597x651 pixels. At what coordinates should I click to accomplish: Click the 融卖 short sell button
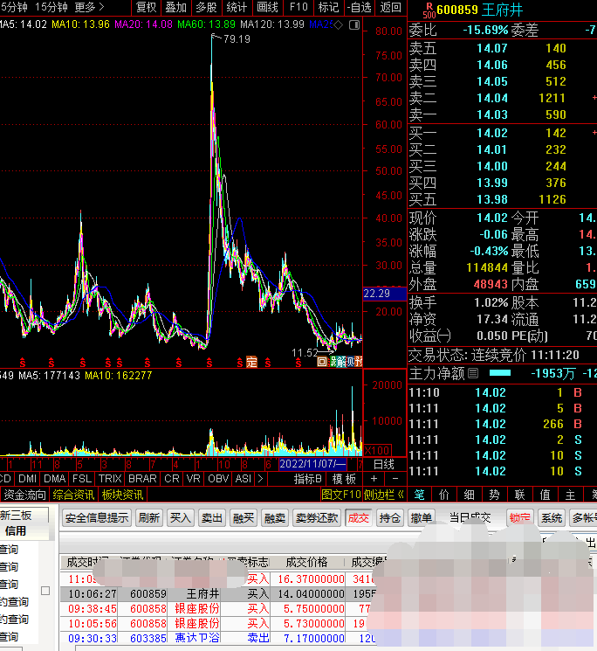click(x=275, y=517)
